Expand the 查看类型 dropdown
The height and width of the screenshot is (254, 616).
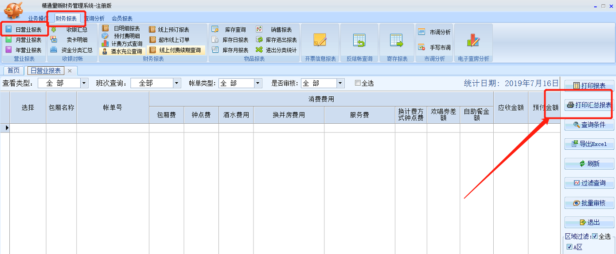[x=84, y=83]
